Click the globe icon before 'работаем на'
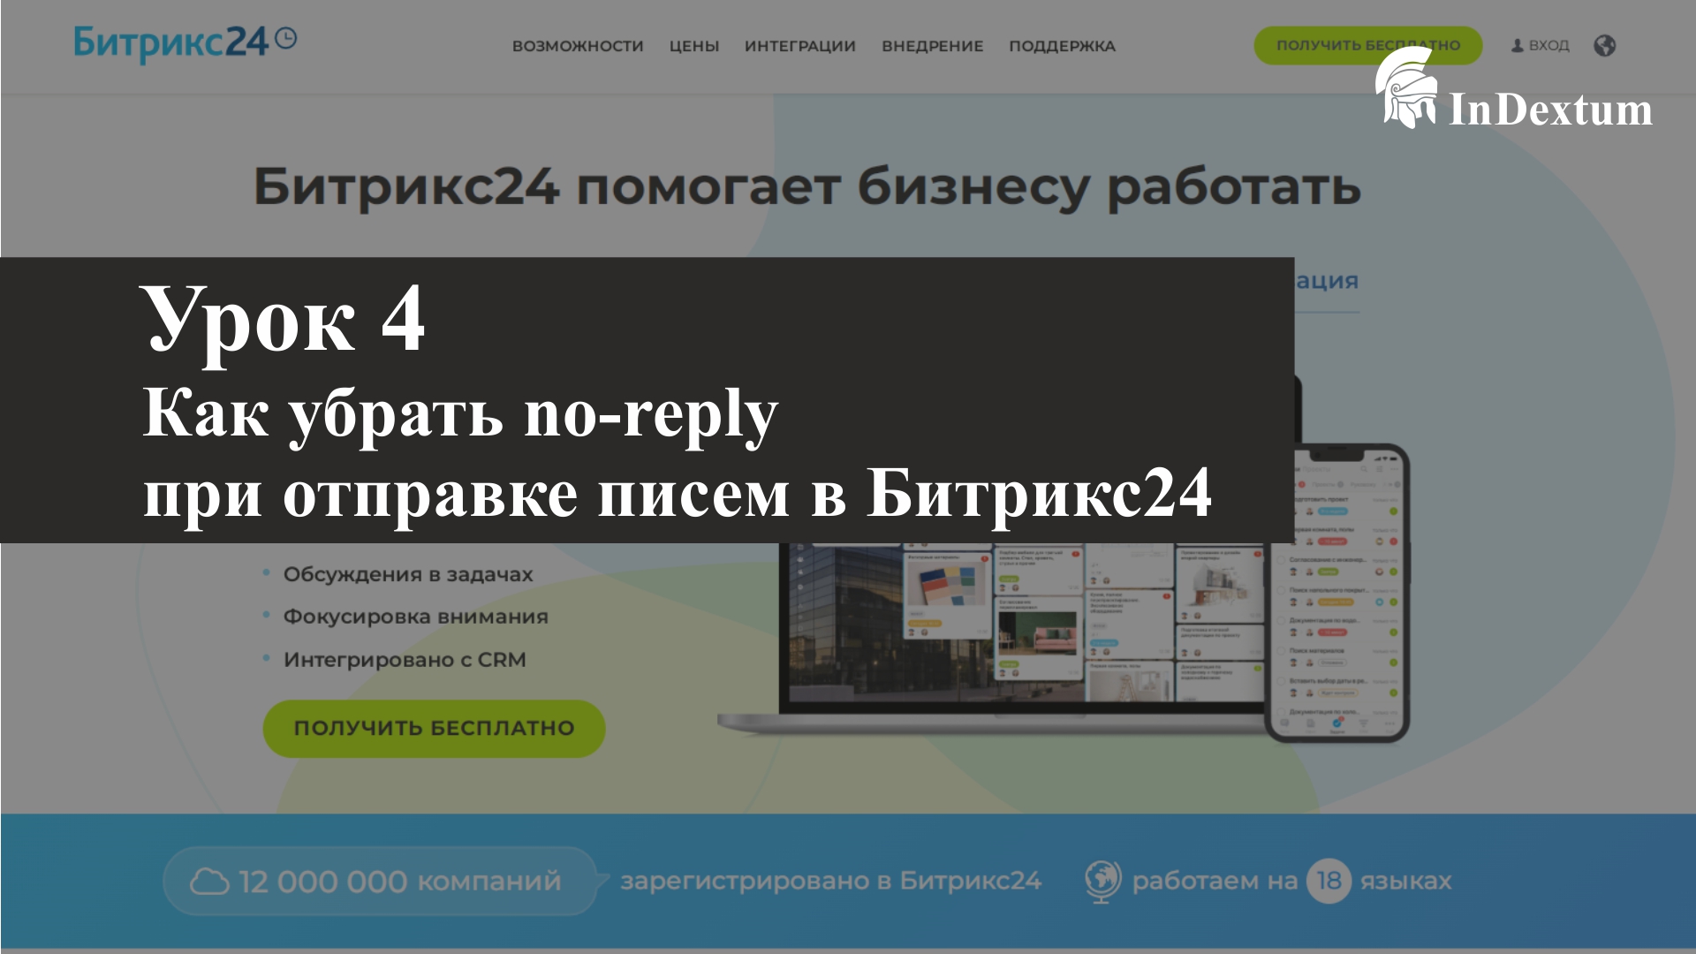Image resolution: width=1696 pixels, height=954 pixels. click(1102, 881)
